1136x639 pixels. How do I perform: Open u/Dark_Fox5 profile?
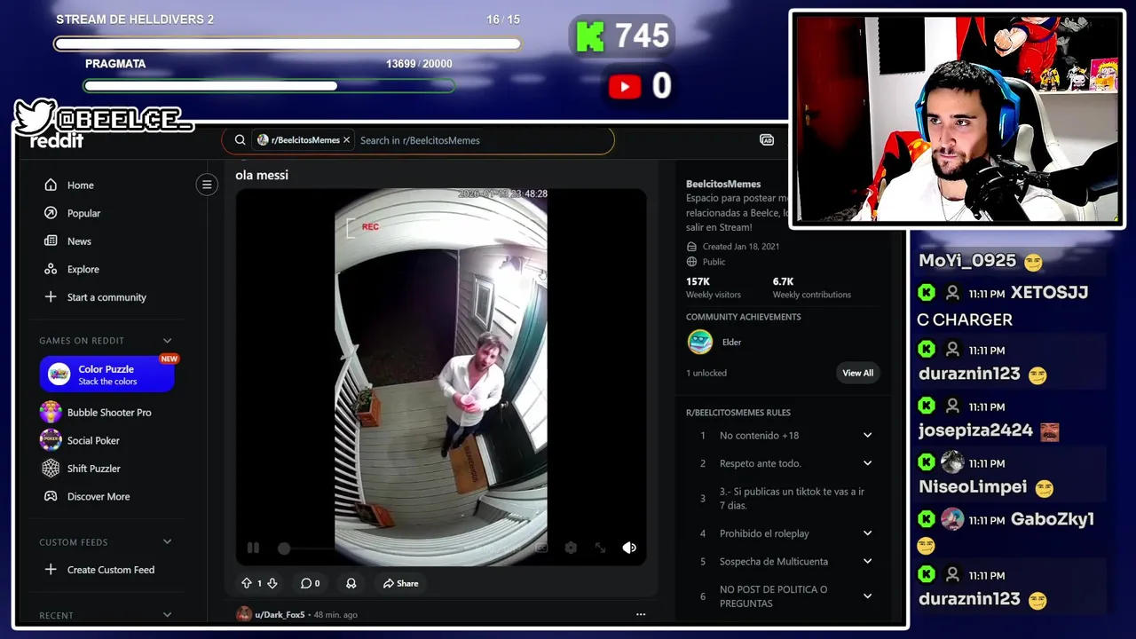[280, 614]
